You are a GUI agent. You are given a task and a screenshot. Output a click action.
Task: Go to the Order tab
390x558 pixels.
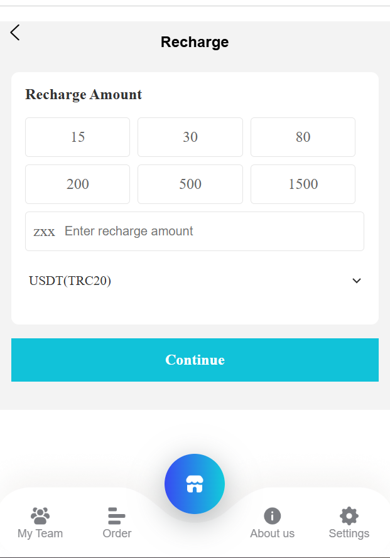pos(117,533)
